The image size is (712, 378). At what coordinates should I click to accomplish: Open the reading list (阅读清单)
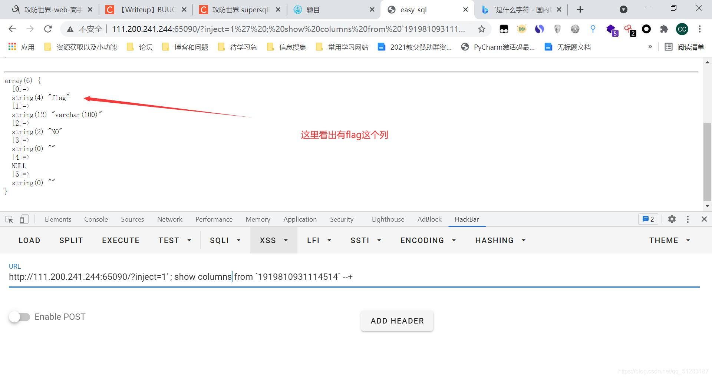pyautogui.click(x=684, y=47)
